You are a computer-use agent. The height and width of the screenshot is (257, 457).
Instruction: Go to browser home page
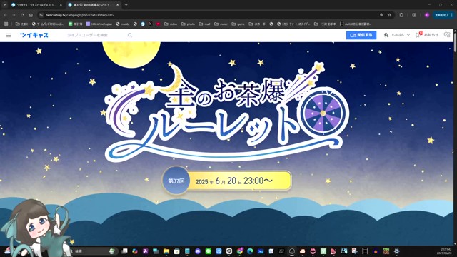(x=31, y=15)
